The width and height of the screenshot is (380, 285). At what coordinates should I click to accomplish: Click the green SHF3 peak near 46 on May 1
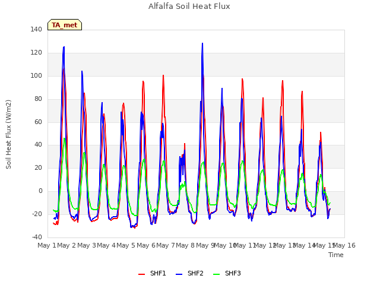pyautogui.click(x=64, y=138)
